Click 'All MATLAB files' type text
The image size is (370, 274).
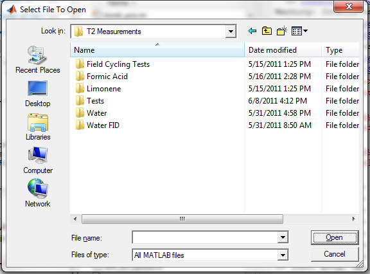159,255
